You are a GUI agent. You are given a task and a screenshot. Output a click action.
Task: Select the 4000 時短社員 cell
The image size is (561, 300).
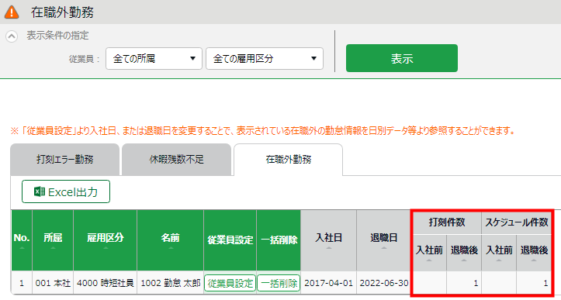tap(106, 283)
